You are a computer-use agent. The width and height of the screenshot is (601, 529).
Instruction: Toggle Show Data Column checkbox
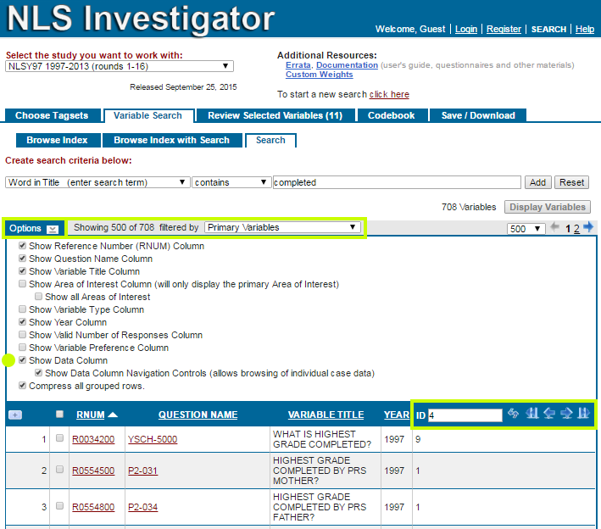(22, 359)
